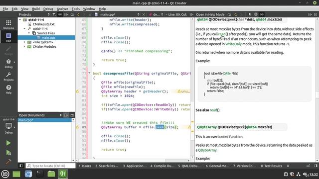
Task: Open Help mode in sidebar
Action: point(8,89)
